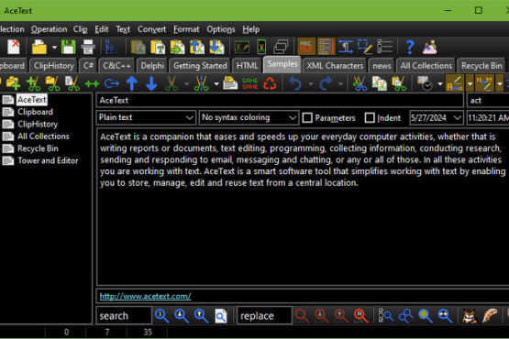509x339 pixels.
Task: Switch to the Getting Started tab
Action: click(x=200, y=66)
